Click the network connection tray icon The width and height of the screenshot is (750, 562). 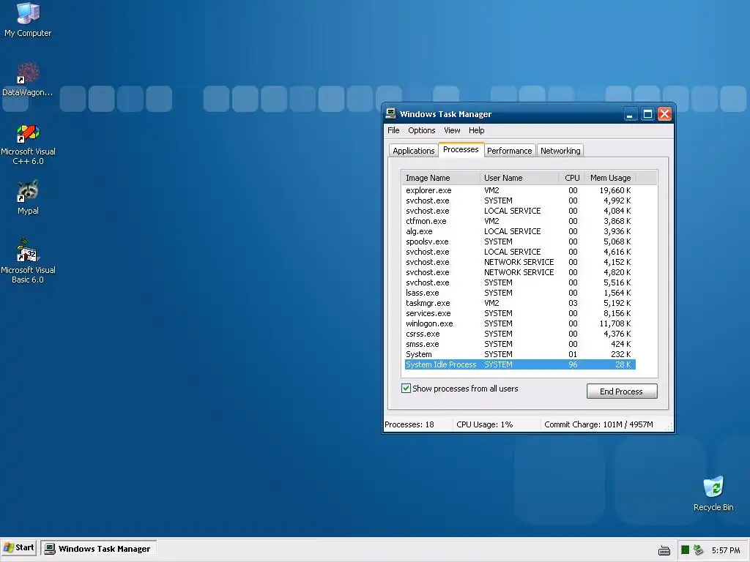click(698, 550)
